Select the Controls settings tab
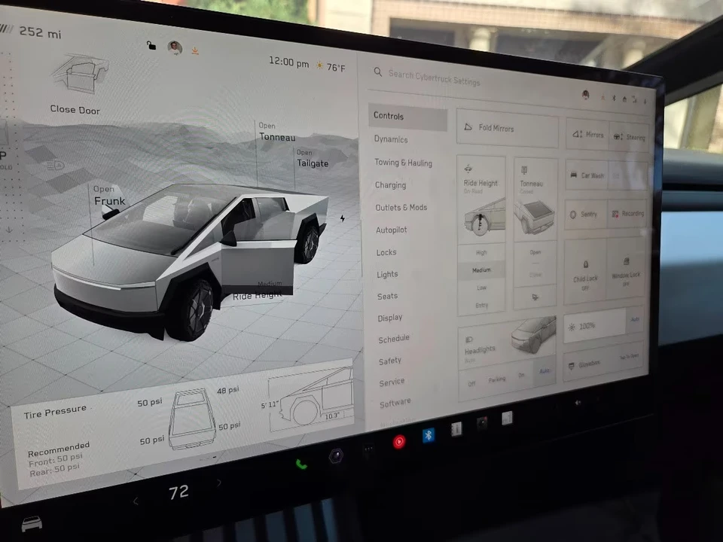Image resolution: width=723 pixels, height=542 pixels. 407,117
